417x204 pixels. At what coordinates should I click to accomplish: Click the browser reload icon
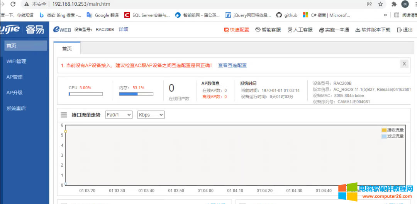coord(13,4)
